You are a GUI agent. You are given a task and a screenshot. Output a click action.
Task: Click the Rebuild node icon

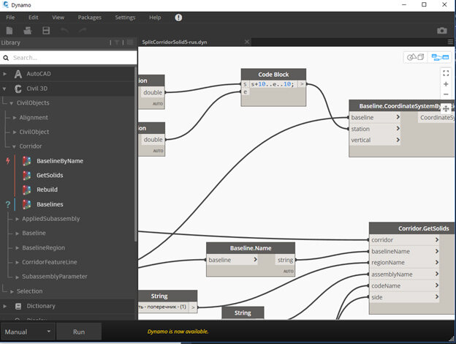click(x=27, y=190)
